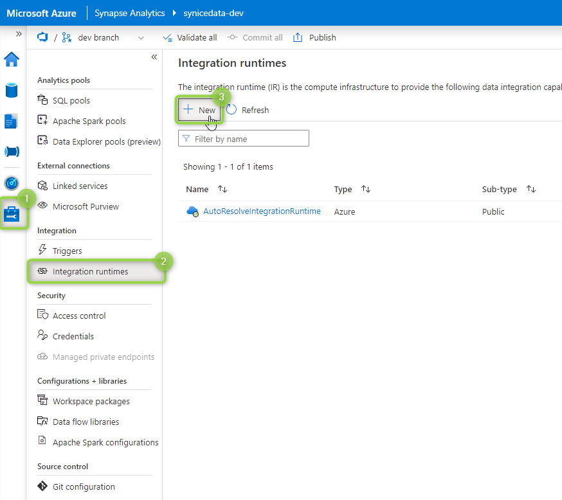Screen dimensions: 562x500
Task: Click the Microsoft Purview eye icon
Action: pos(42,205)
